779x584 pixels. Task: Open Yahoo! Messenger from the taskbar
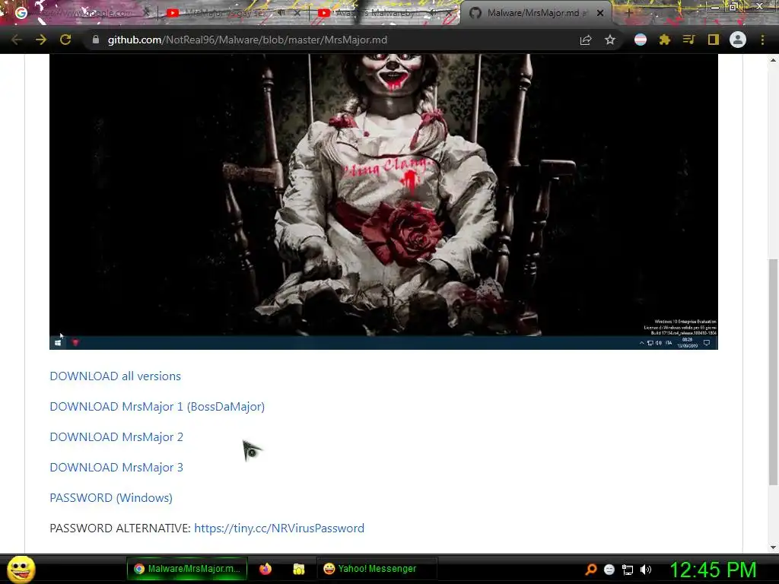(x=377, y=569)
